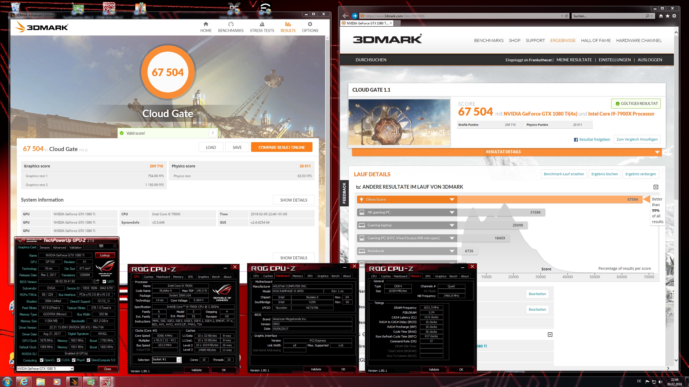Toggle the DirectCompute 5.0 checkbox
Viewport: 689px width, 387px height.
[x=88, y=360]
